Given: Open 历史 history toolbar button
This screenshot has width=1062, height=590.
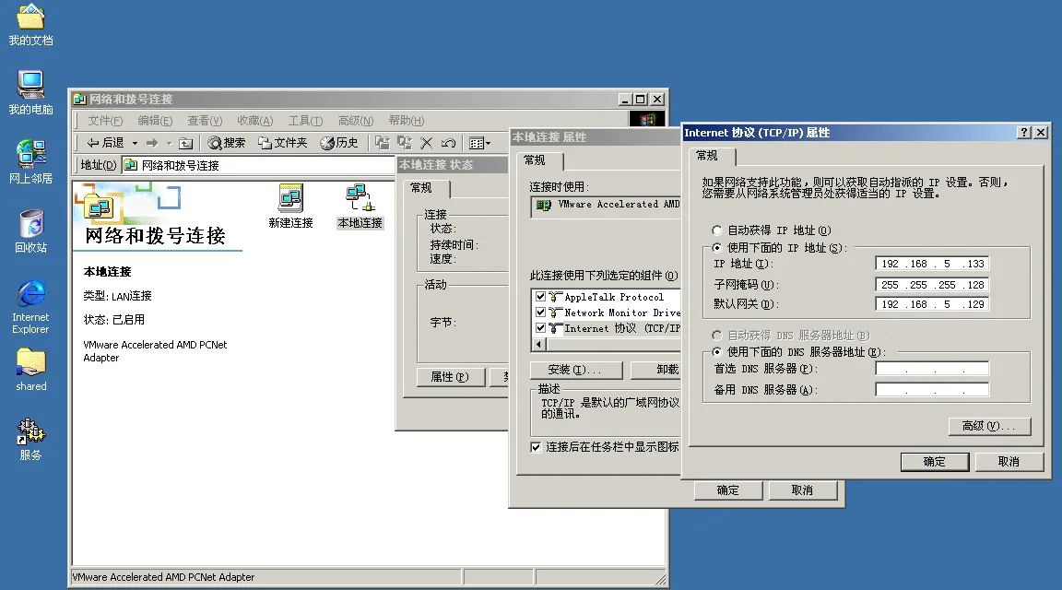Looking at the screenshot, I should click(339, 143).
